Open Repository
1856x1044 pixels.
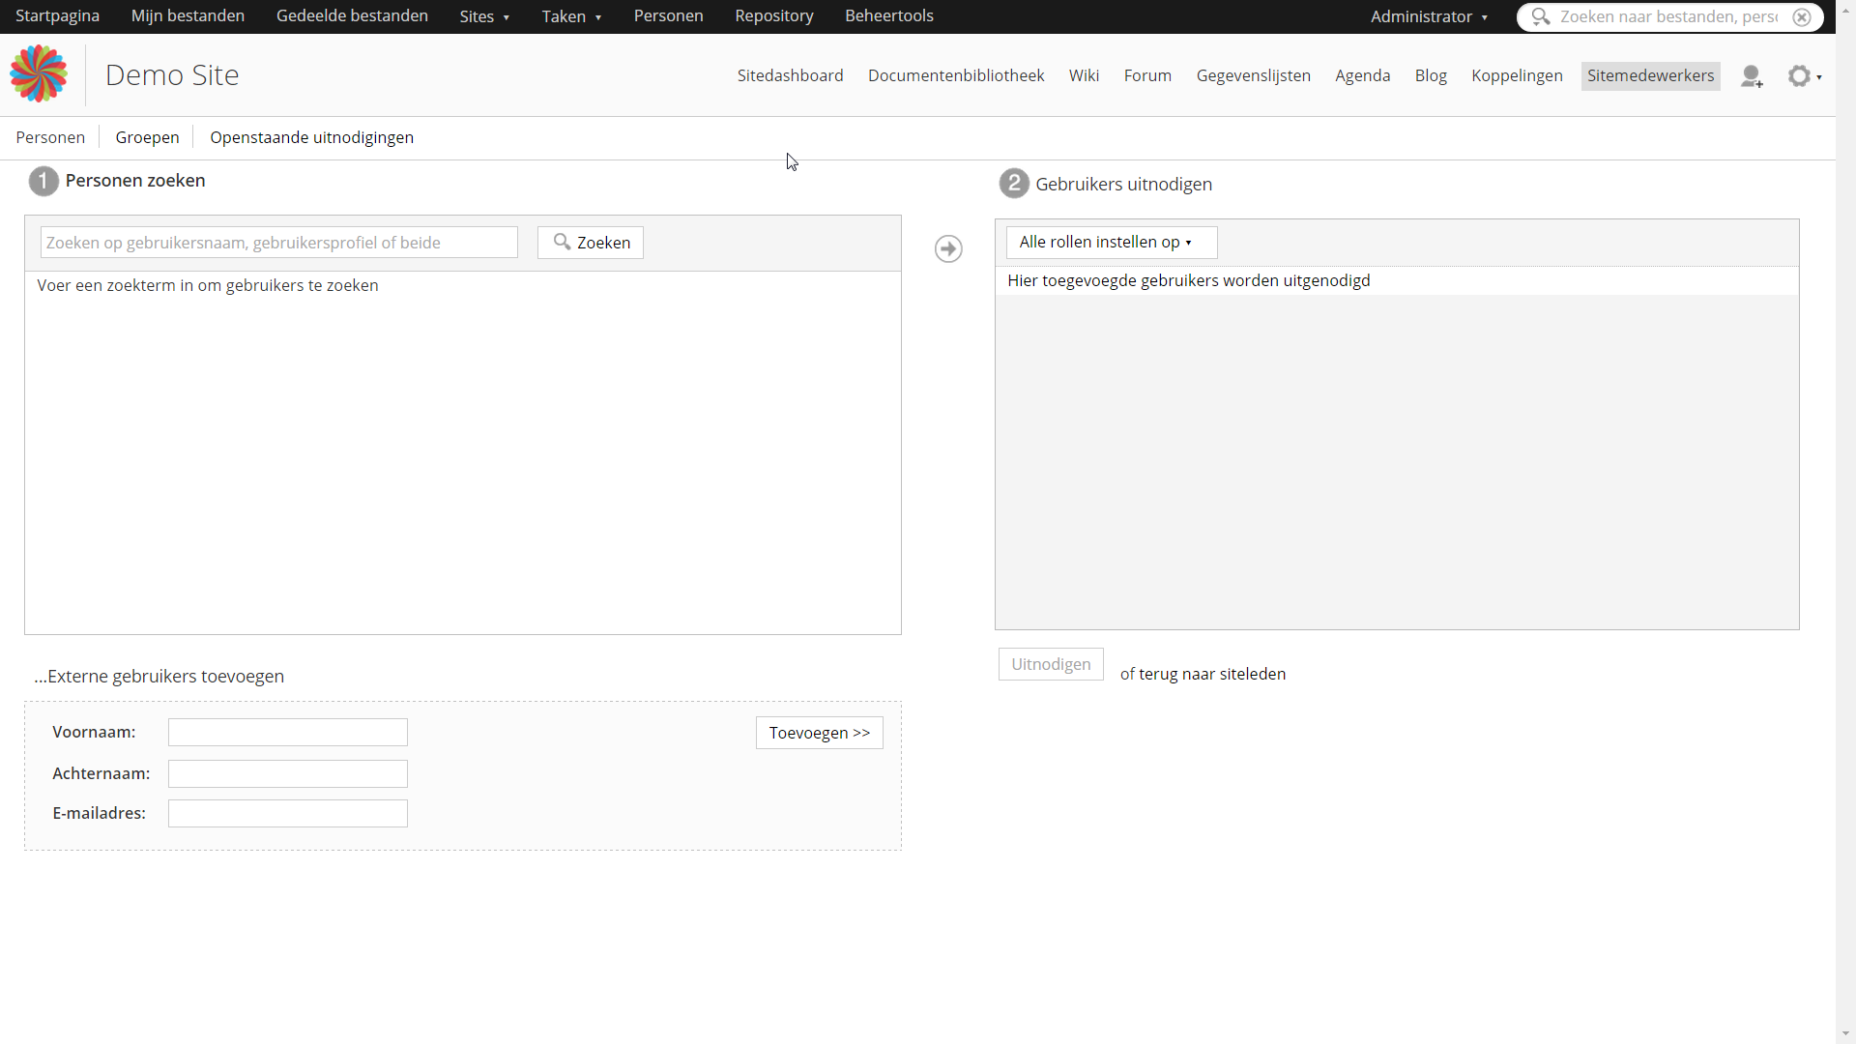coord(774,16)
